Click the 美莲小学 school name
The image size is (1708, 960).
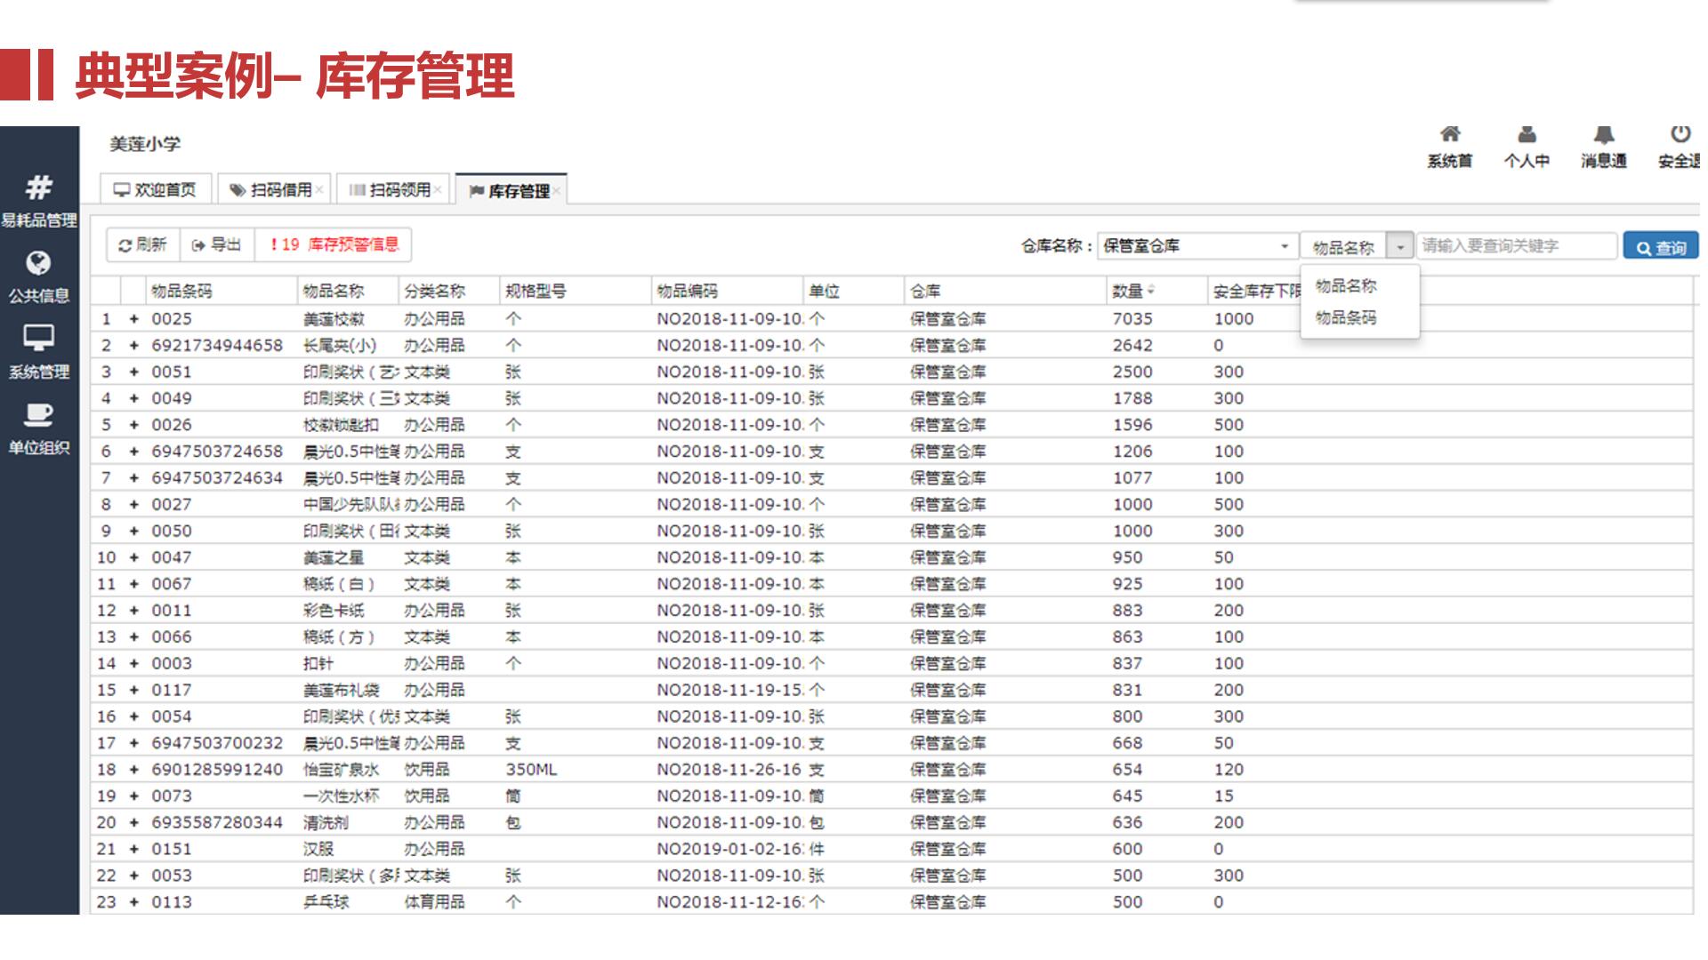[145, 144]
